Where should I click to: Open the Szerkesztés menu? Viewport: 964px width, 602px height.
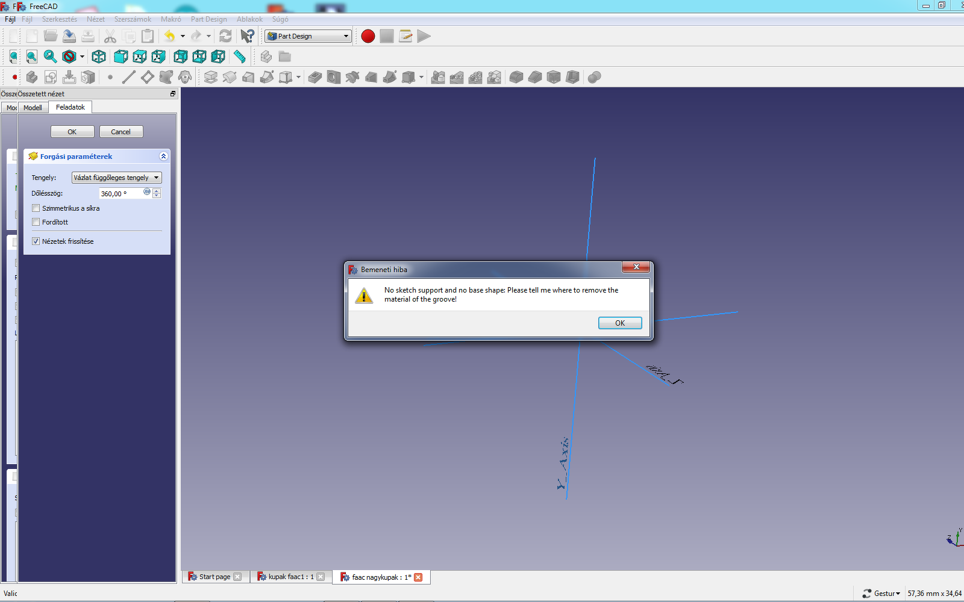coord(60,19)
